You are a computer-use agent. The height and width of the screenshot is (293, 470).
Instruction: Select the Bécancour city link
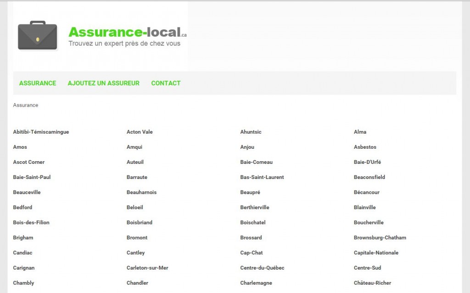click(366, 192)
